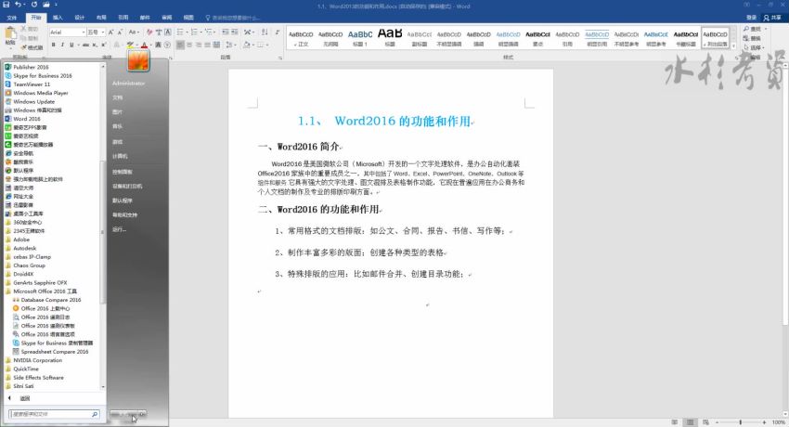The width and height of the screenshot is (789, 427).
Task: Show paragraph marks
Action: pyautogui.click(x=278, y=32)
